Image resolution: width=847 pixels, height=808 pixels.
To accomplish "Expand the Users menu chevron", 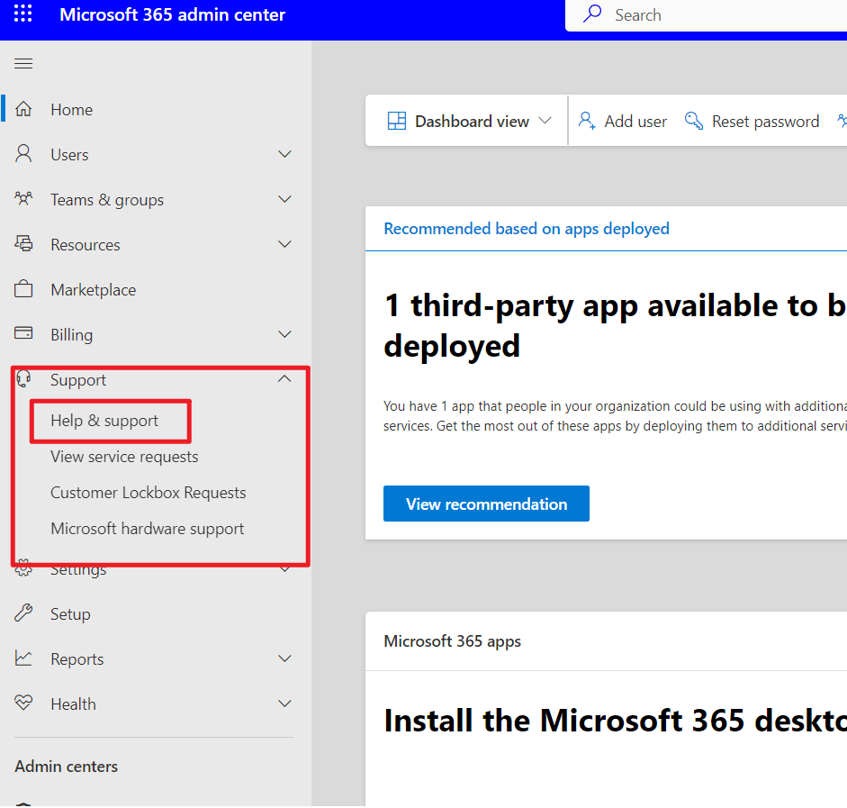I will [x=284, y=154].
